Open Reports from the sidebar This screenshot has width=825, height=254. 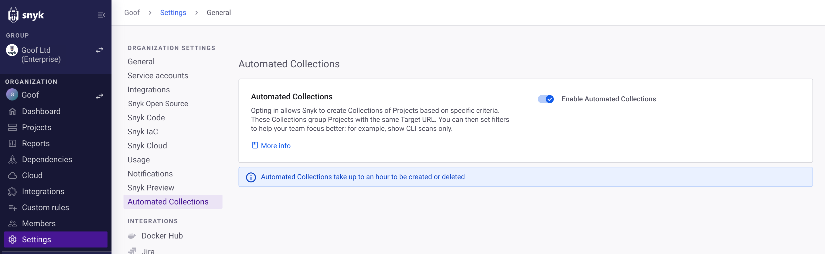point(12,143)
